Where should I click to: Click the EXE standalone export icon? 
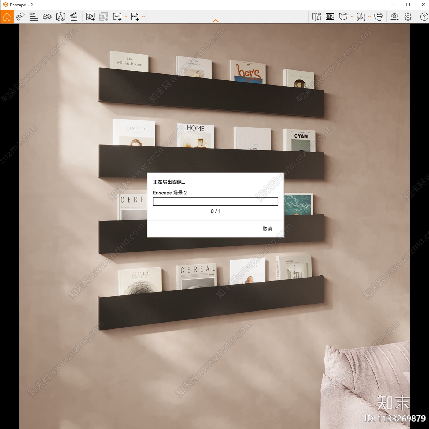click(x=135, y=17)
